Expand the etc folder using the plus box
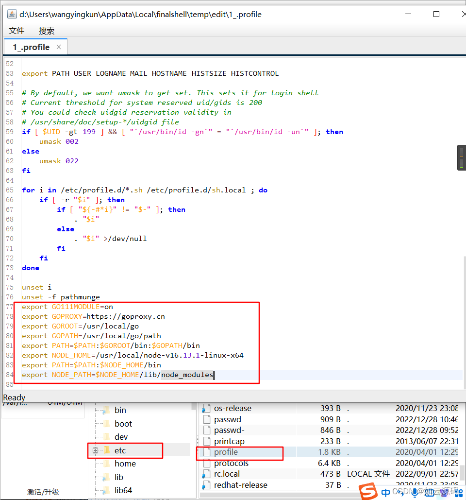The width and height of the screenshot is (466, 500). [95, 450]
